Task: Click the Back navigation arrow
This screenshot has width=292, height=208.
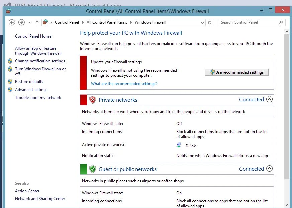Action: [12, 22]
